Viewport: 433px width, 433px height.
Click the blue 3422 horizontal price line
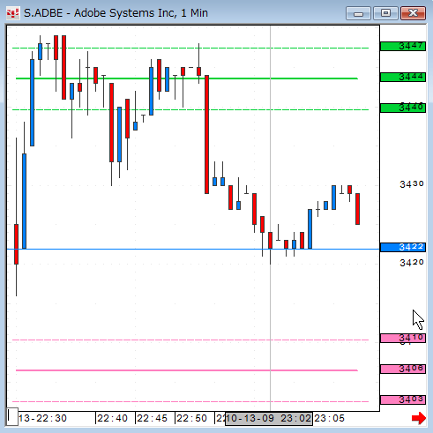[193, 249]
